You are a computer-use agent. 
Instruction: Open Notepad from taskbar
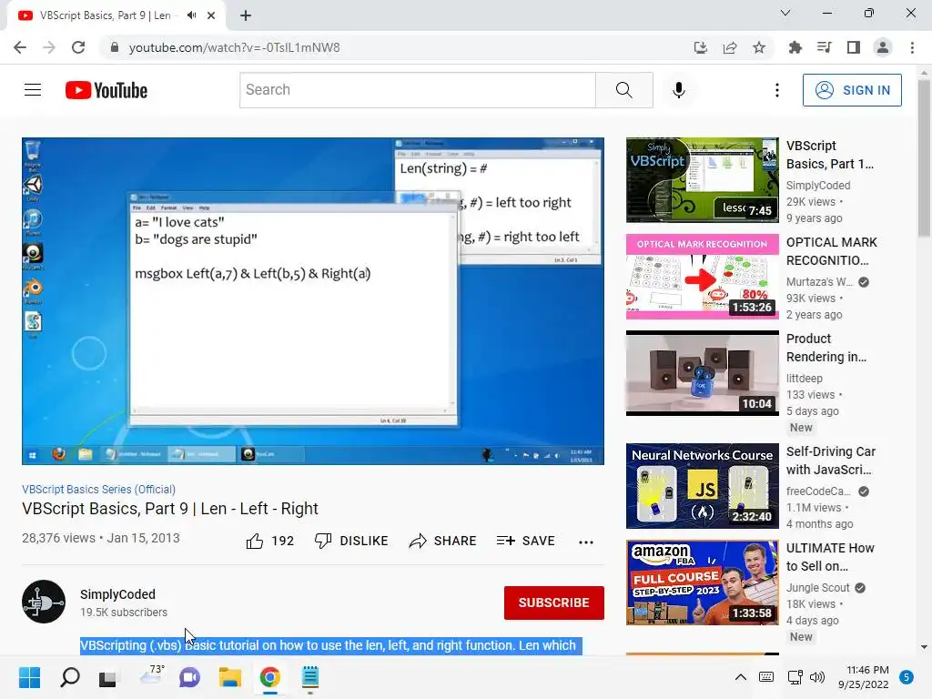(x=310, y=677)
